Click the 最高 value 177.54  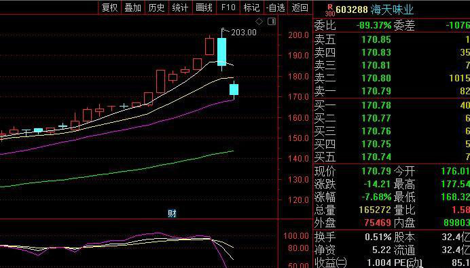click(x=456, y=184)
